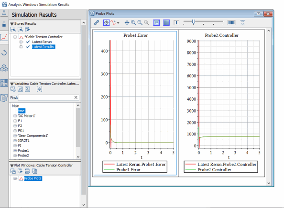Collapse the Stored Results section
The height and width of the screenshot is (208, 284).
tap(12, 24)
